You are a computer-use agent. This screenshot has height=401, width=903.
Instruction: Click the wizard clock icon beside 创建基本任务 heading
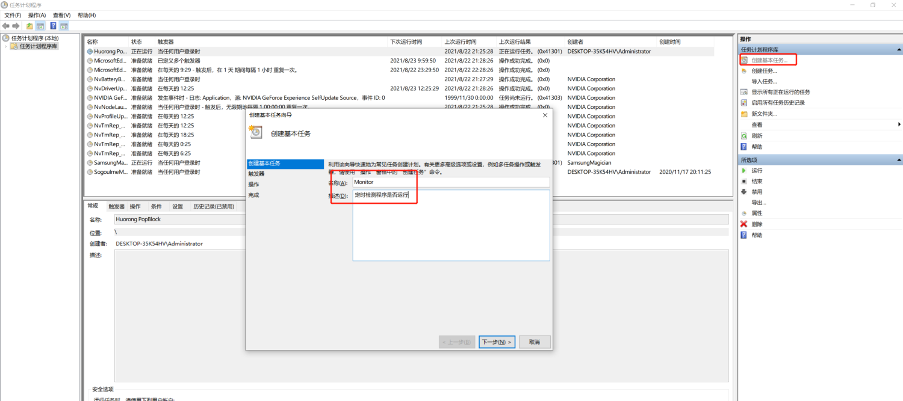pos(256,132)
